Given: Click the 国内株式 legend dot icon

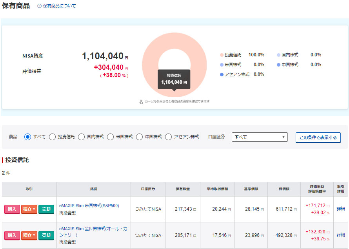Looking at the screenshot, I should tap(278, 55).
